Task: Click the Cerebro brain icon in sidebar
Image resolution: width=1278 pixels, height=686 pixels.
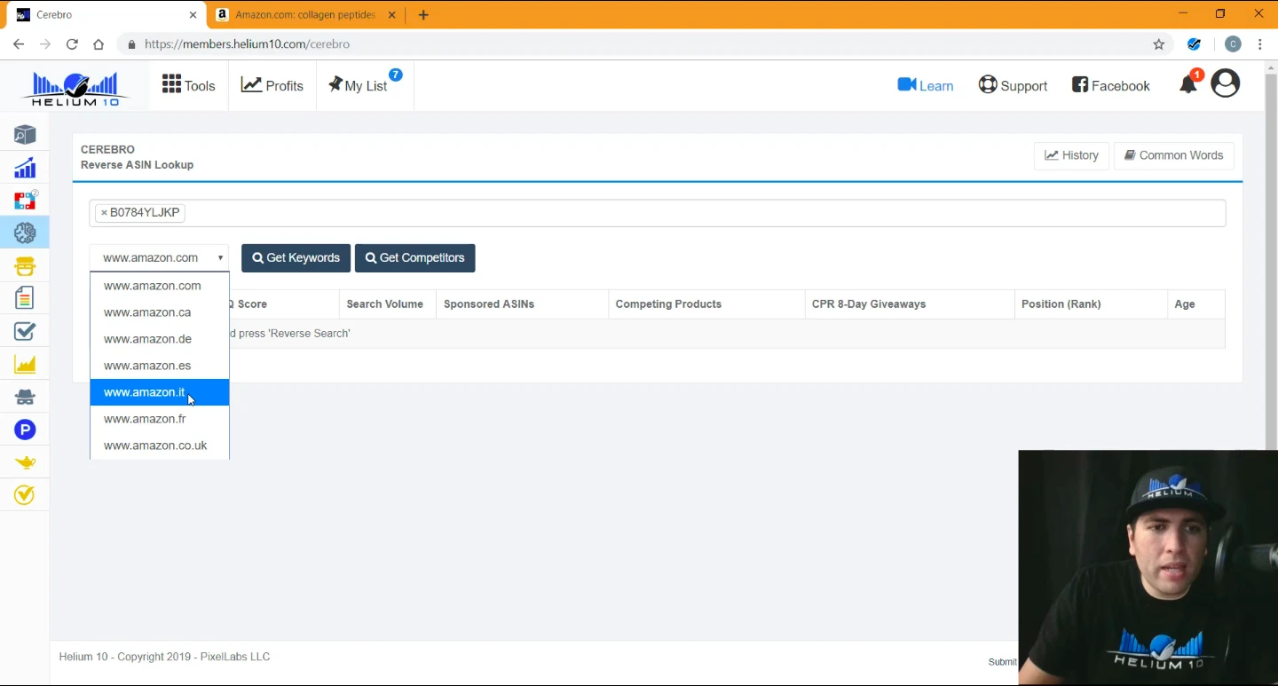Action: pyautogui.click(x=24, y=233)
